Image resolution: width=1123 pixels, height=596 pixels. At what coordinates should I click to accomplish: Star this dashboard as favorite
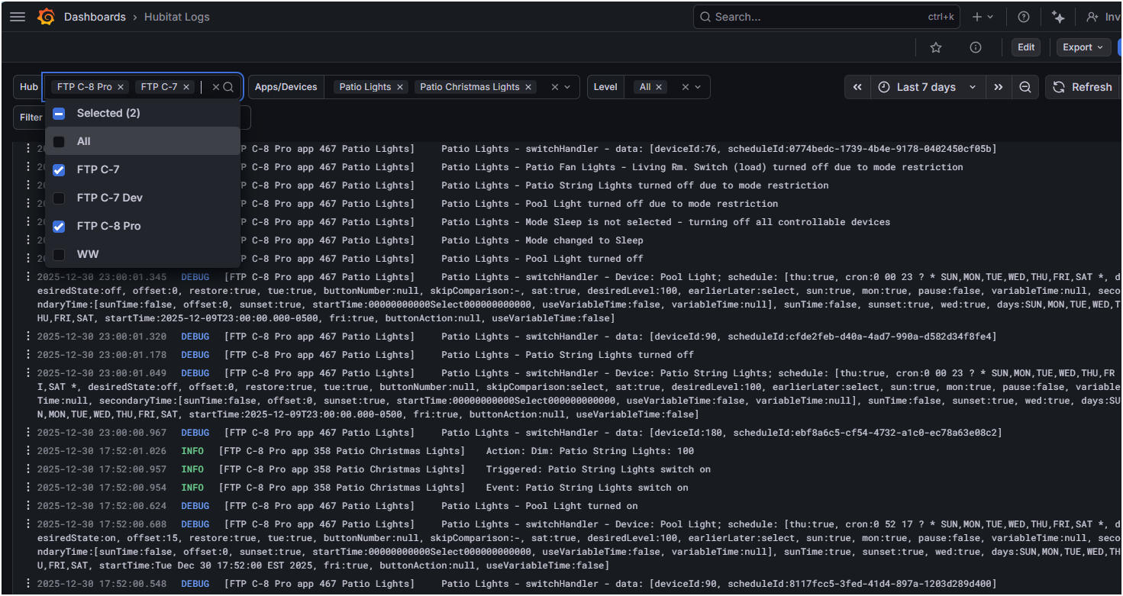936,47
